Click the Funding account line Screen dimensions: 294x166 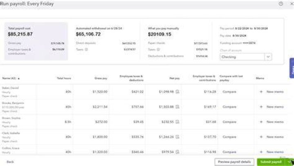pos(238,43)
